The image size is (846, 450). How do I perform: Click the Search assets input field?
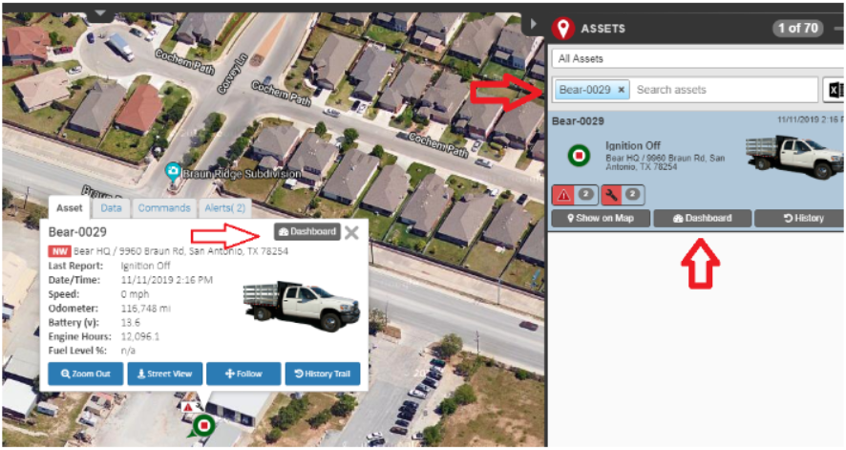[724, 90]
